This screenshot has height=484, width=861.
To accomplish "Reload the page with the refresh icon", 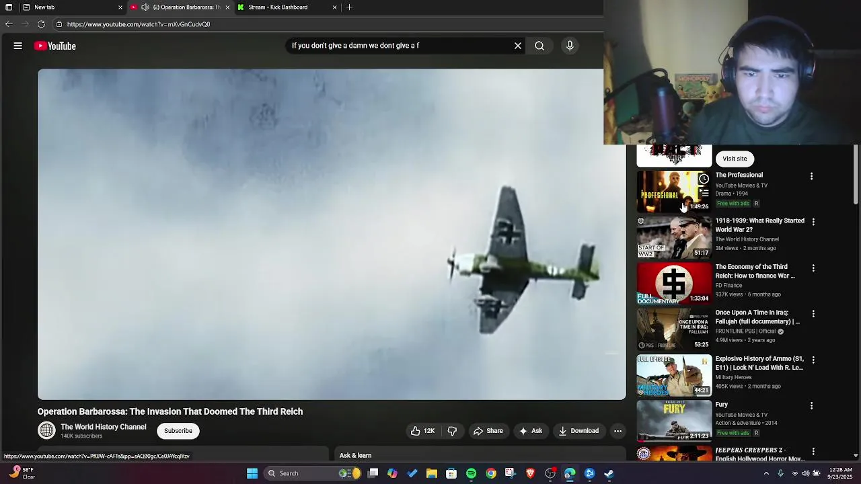I will (41, 24).
